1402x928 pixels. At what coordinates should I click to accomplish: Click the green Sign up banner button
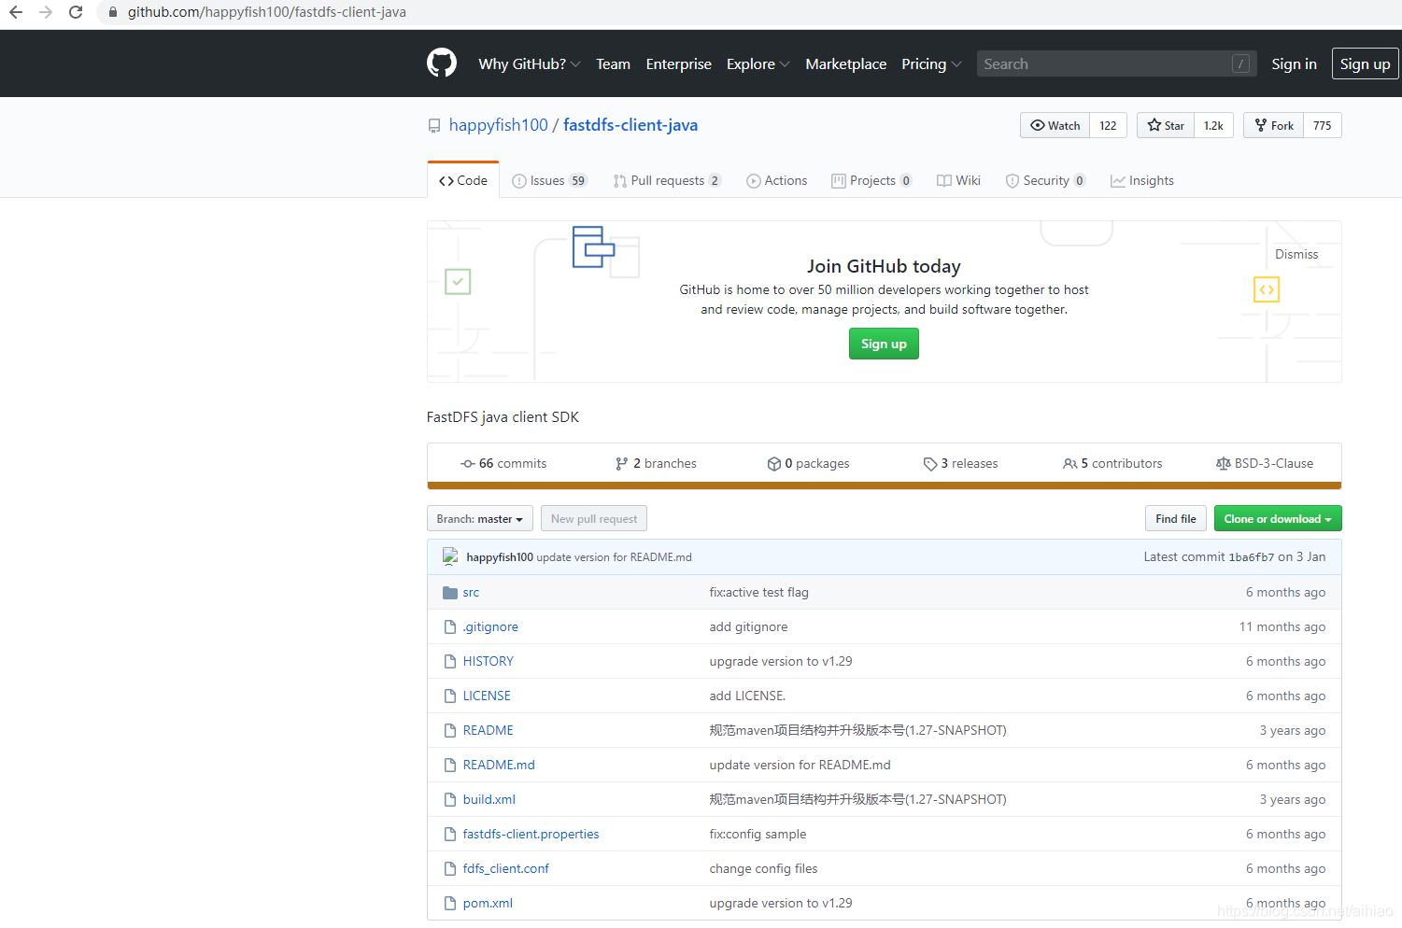(x=884, y=344)
